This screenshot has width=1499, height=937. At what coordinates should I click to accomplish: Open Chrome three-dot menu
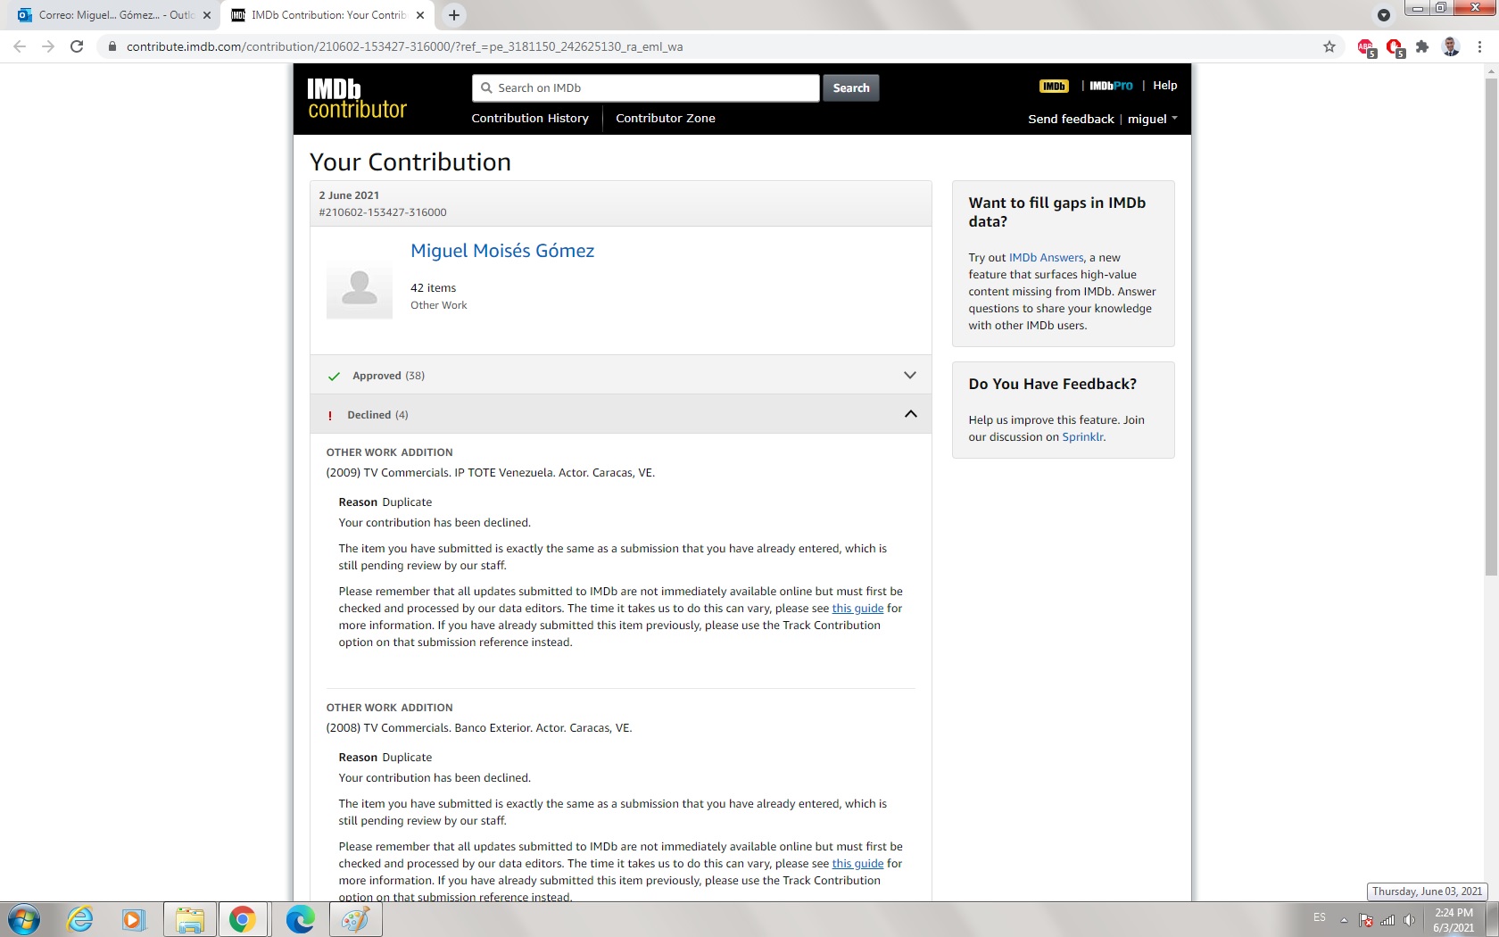tap(1480, 46)
